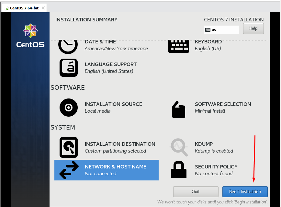Click the Keyboard layout icon
The width and height of the screenshot is (281, 207).
pyautogui.click(x=178, y=46)
